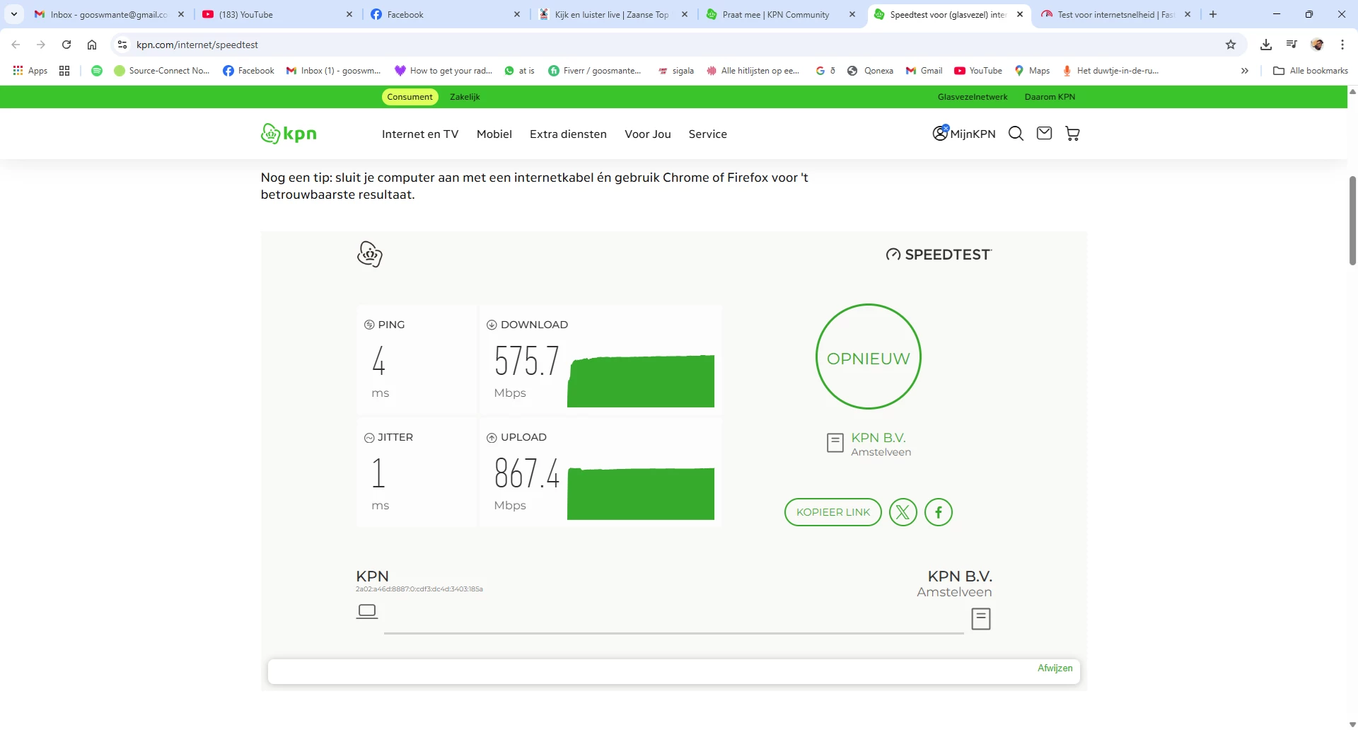Image resolution: width=1358 pixels, height=730 pixels.
Task: Open the Chrome downloads icon
Action: pyautogui.click(x=1266, y=45)
